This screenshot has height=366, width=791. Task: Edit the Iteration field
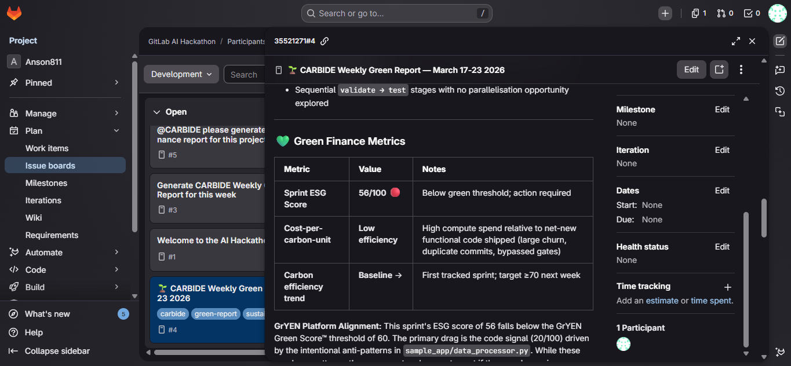click(x=722, y=150)
